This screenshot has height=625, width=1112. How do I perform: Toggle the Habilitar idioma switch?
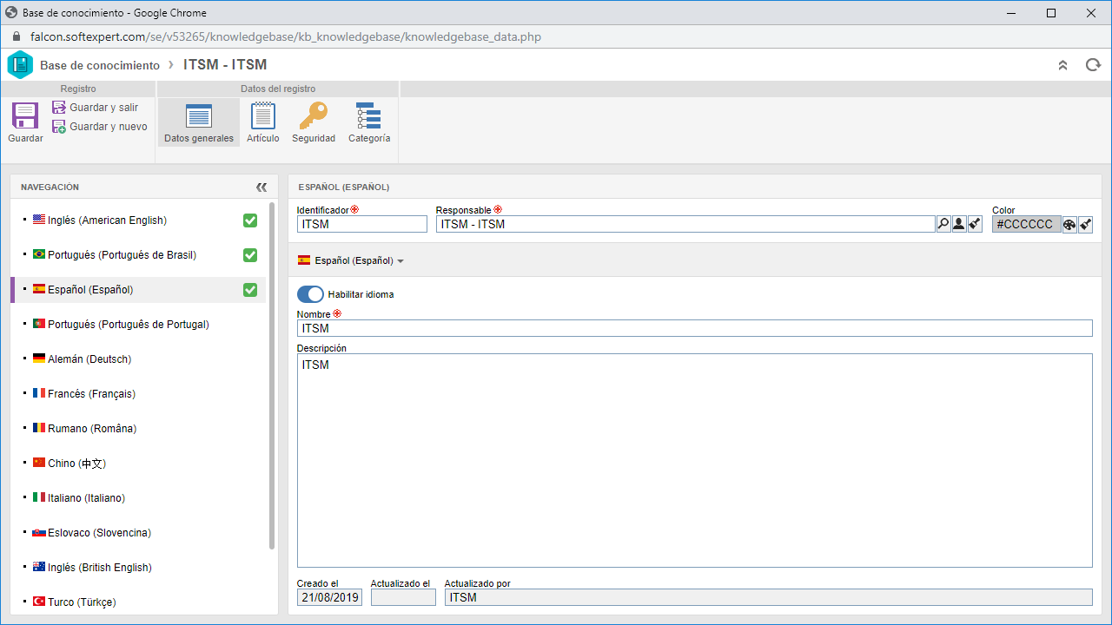pyautogui.click(x=310, y=294)
